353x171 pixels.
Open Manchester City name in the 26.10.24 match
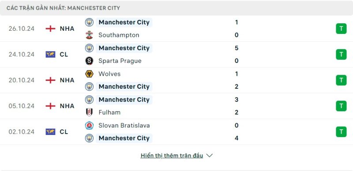click(x=124, y=22)
